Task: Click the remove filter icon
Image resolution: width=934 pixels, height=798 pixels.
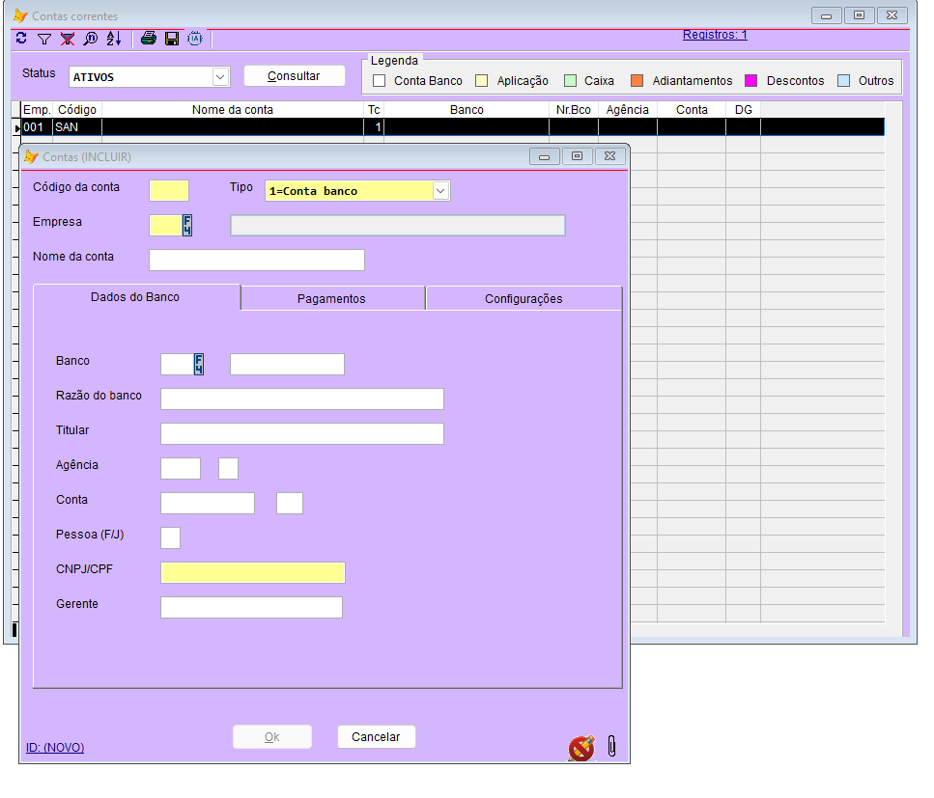Action: (68, 39)
